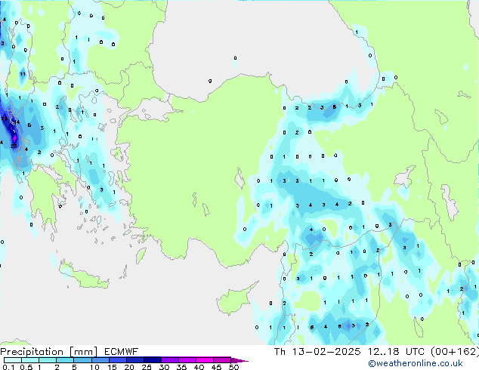Screen dimensions: 479x370
Task: Click the 0.5 to 1 mm legend swatch
Action: pos(30,360)
